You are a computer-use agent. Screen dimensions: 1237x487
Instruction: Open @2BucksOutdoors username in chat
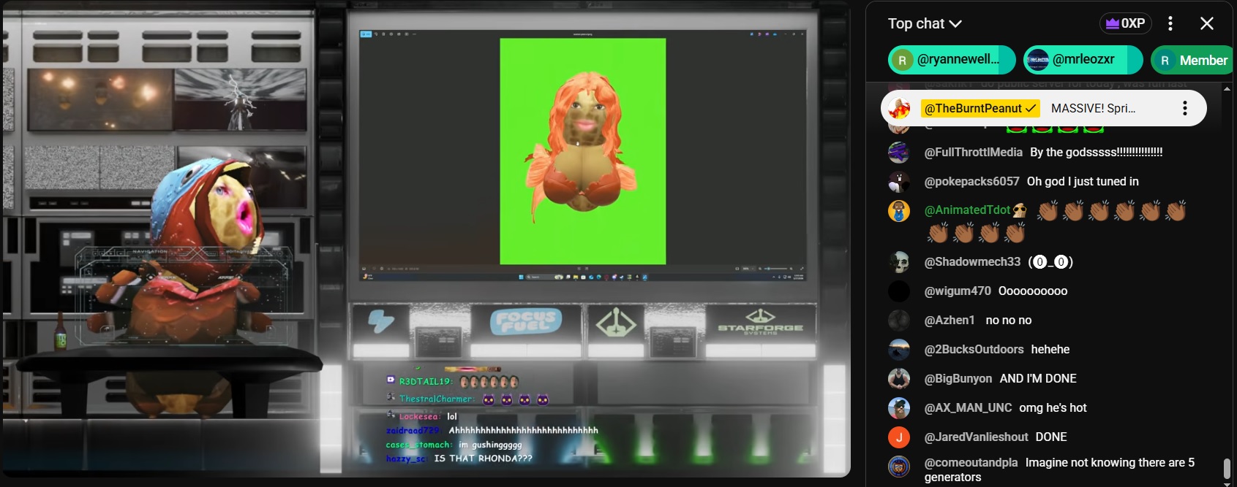(974, 349)
